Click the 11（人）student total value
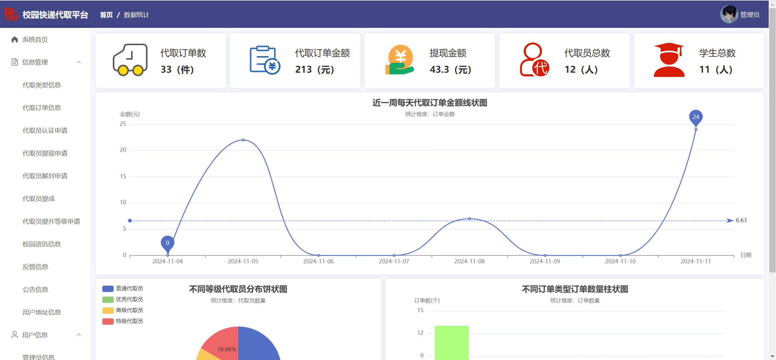 [716, 70]
